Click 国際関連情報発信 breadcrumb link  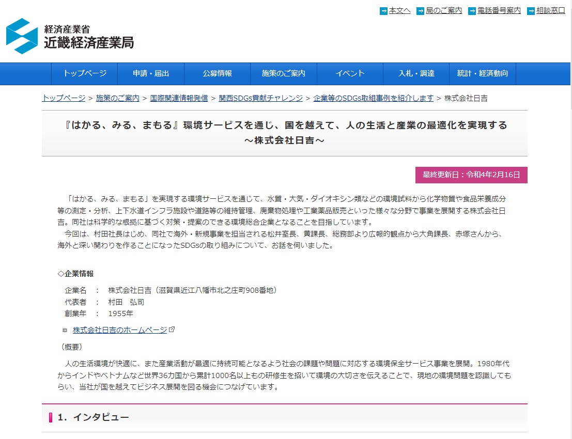[179, 98]
